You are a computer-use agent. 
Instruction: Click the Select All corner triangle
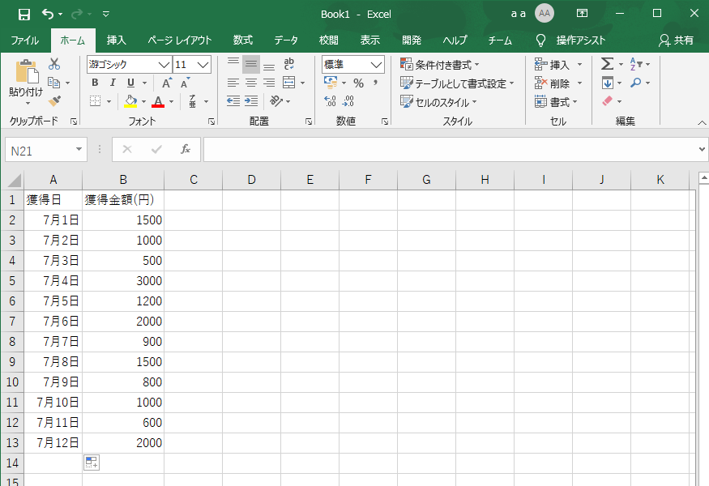click(14, 180)
